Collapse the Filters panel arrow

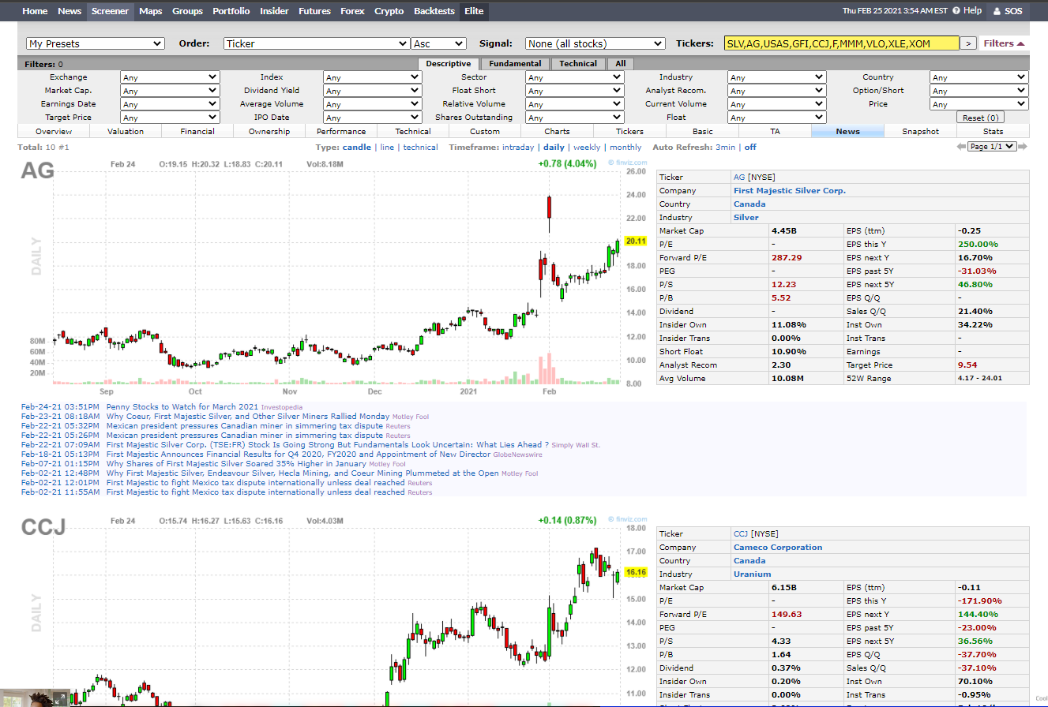1021,43
